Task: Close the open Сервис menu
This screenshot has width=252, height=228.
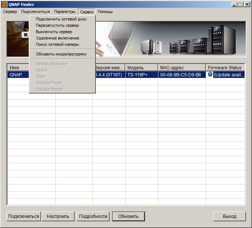Action: (x=87, y=12)
